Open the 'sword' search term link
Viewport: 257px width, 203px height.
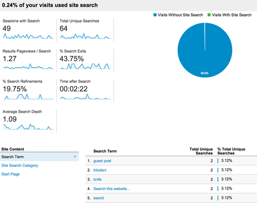(x=99, y=198)
